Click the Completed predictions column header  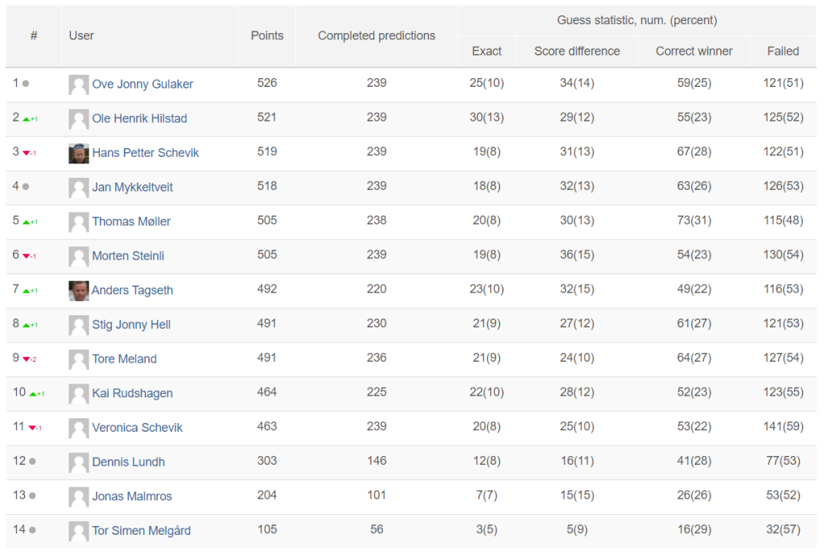pyautogui.click(x=377, y=35)
